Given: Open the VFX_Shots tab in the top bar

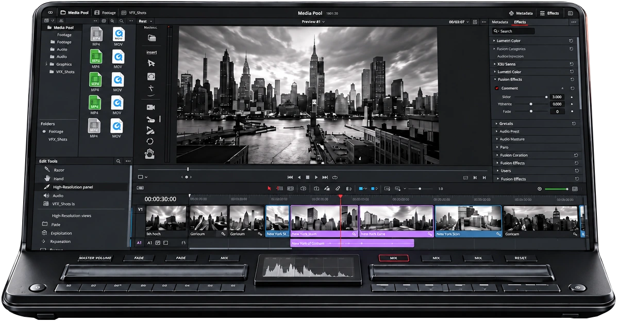Looking at the screenshot, I should click(134, 12).
